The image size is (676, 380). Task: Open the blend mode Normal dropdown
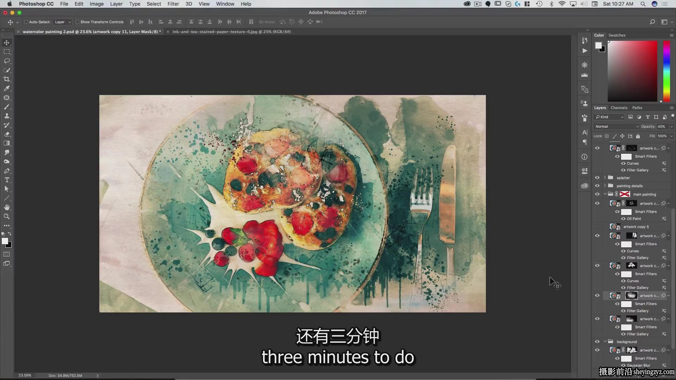616,127
